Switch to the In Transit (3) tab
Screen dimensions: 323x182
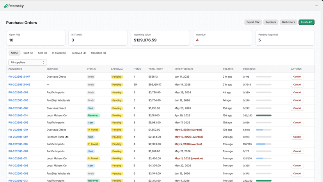tap(59, 53)
